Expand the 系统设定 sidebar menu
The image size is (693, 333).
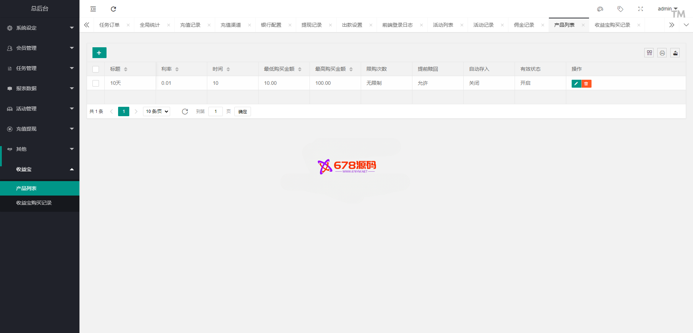[x=40, y=28]
